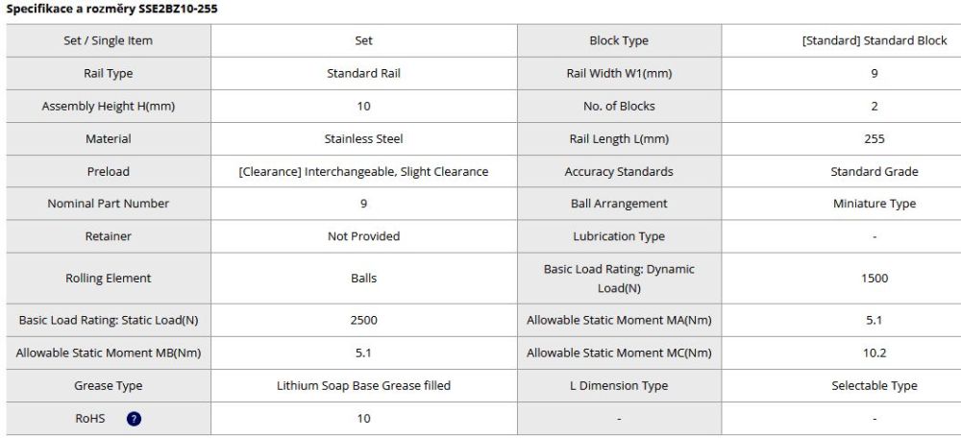Click the Standard Grade accuracy value
The height and width of the screenshot is (438, 961).
[x=874, y=172]
